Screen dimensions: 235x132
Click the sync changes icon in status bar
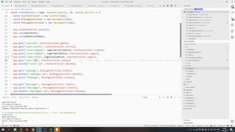[11, 126]
